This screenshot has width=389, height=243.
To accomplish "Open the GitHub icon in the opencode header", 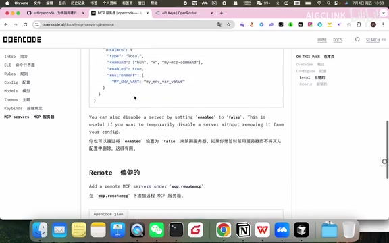I will (357, 39).
